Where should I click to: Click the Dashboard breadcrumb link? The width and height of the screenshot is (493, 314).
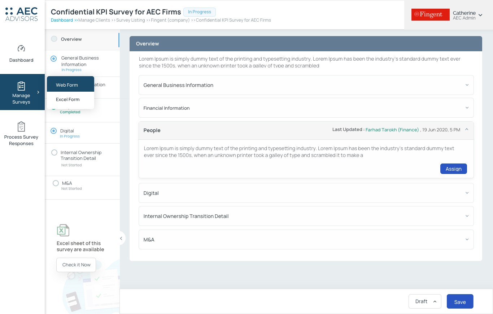[x=62, y=20]
